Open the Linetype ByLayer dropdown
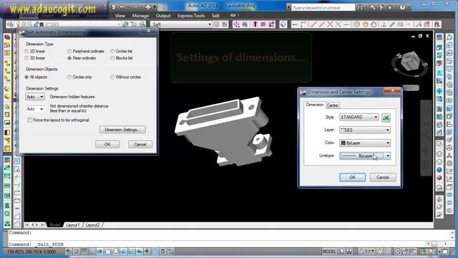This screenshot has height=258, width=458. pos(365,156)
